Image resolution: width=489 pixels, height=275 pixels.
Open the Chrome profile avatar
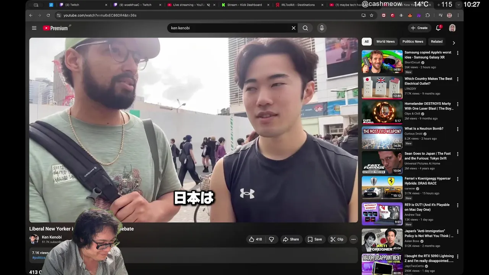[449, 15]
